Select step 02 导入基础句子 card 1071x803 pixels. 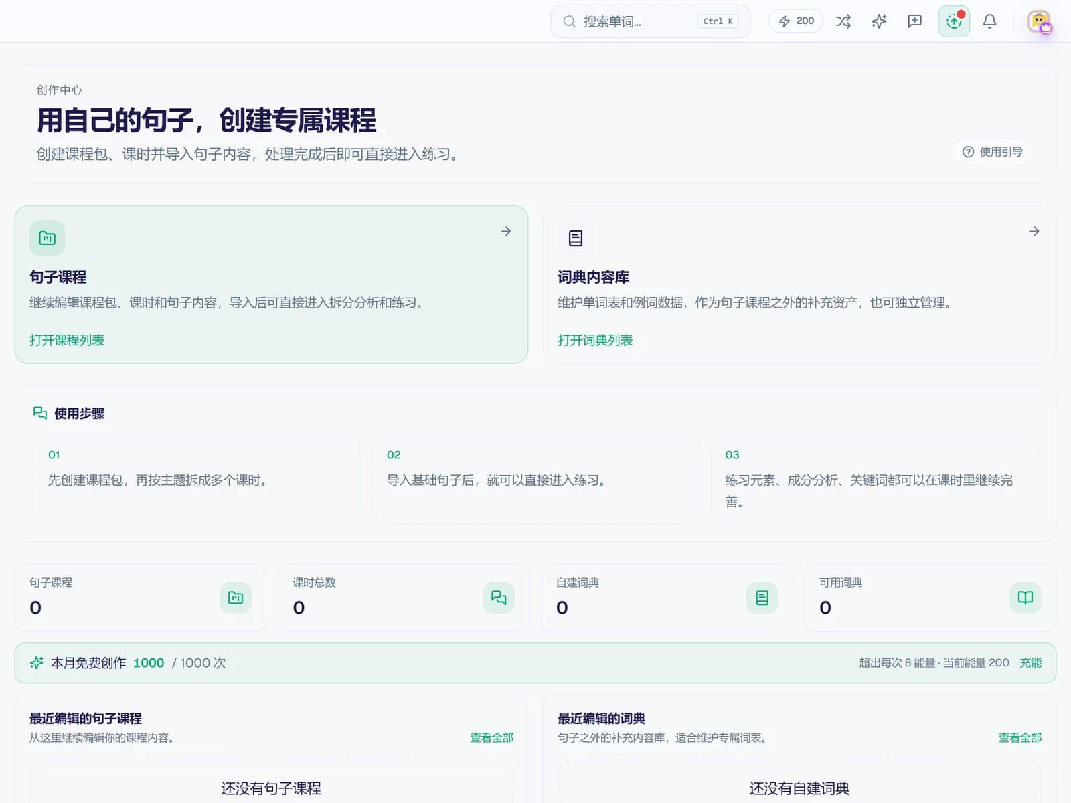click(535, 480)
